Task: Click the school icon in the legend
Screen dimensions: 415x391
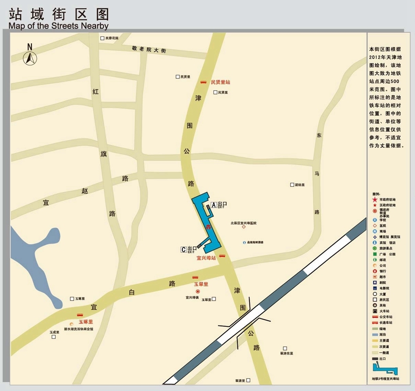Action: click(x=375, y=220)
